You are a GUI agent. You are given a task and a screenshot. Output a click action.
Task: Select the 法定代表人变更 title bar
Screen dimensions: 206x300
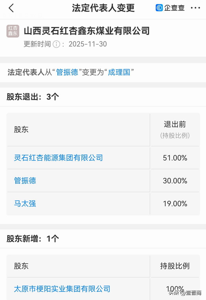point(103,8)
